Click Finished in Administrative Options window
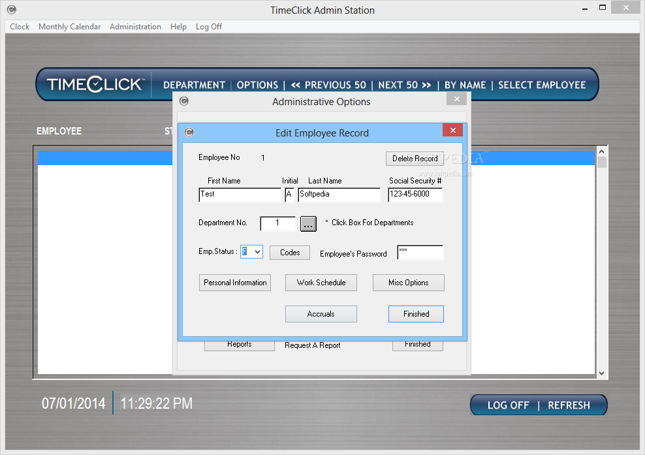This screenshot has width=645, height=455. 418,345
